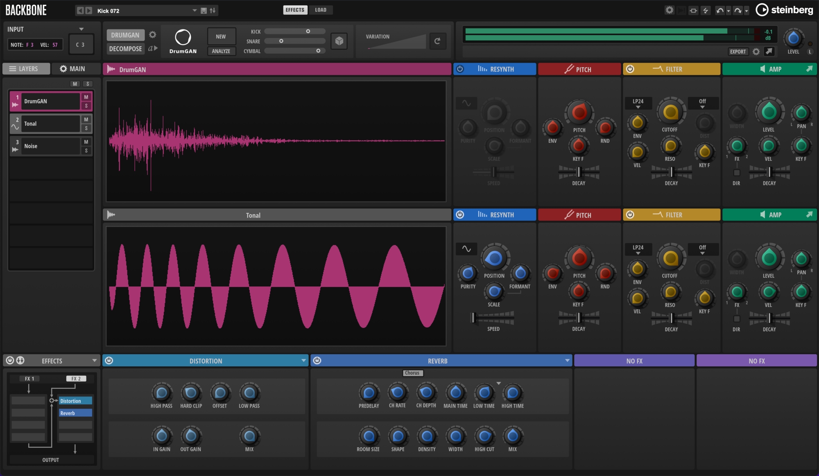Open the output settings gear next to Export
This screenshot has width=819, height=476.
click(x=756, y=52)
